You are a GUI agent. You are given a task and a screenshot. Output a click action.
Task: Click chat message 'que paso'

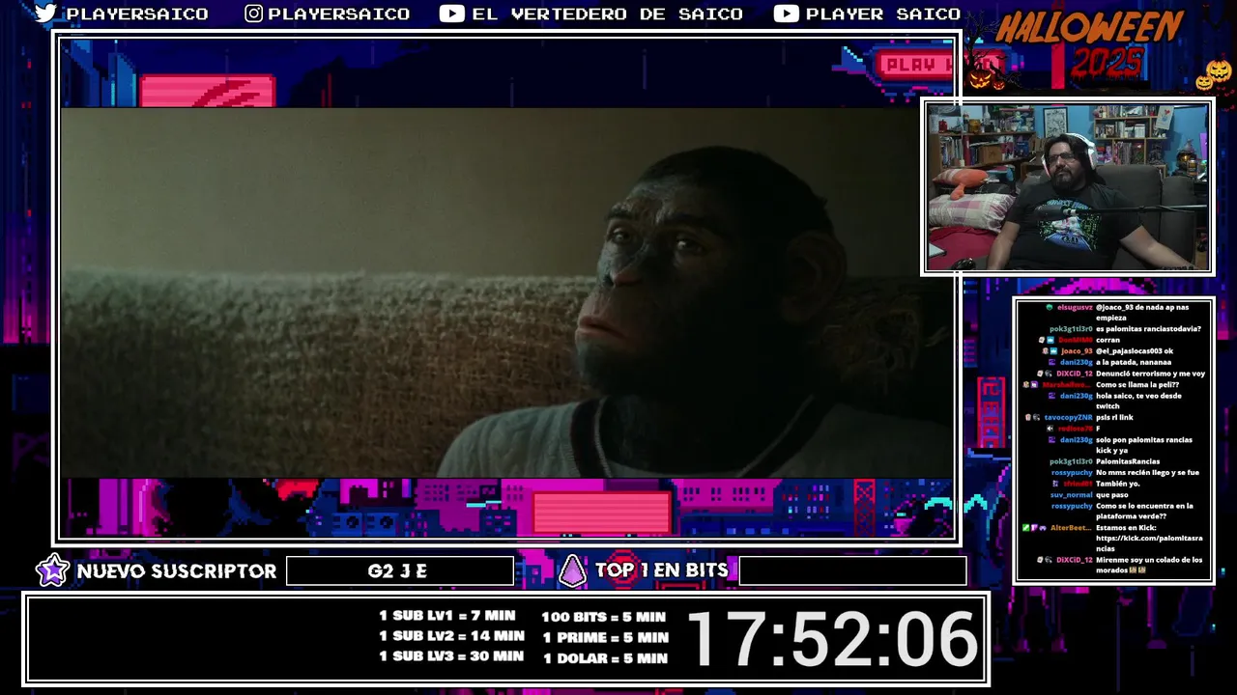pos(1111,494)
